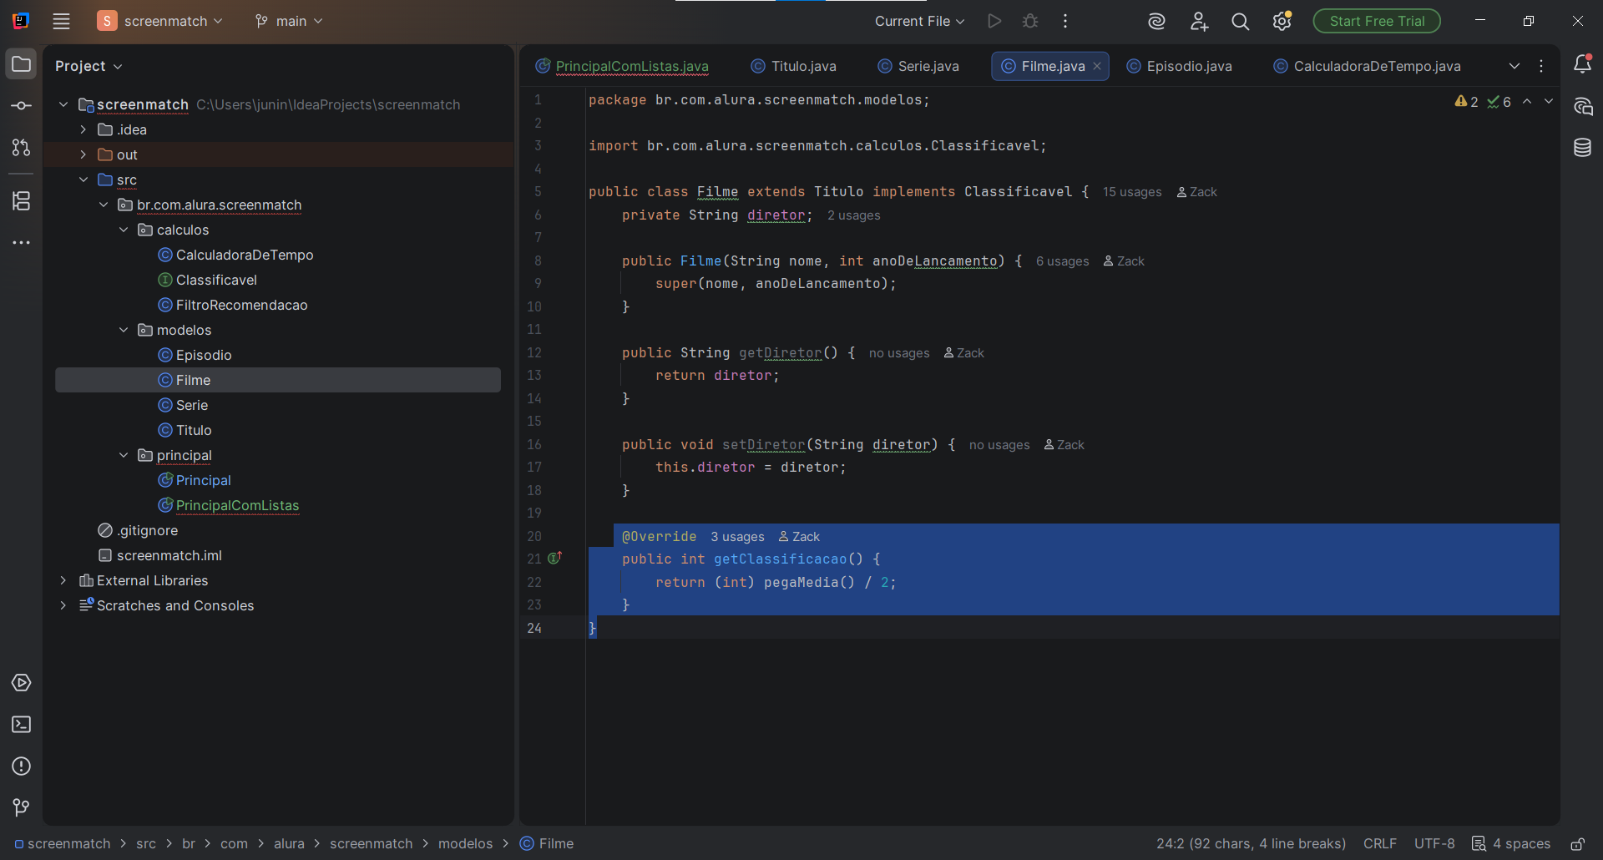
Task: Select Classificavel in the project tree
Action: tap(216, 280)
